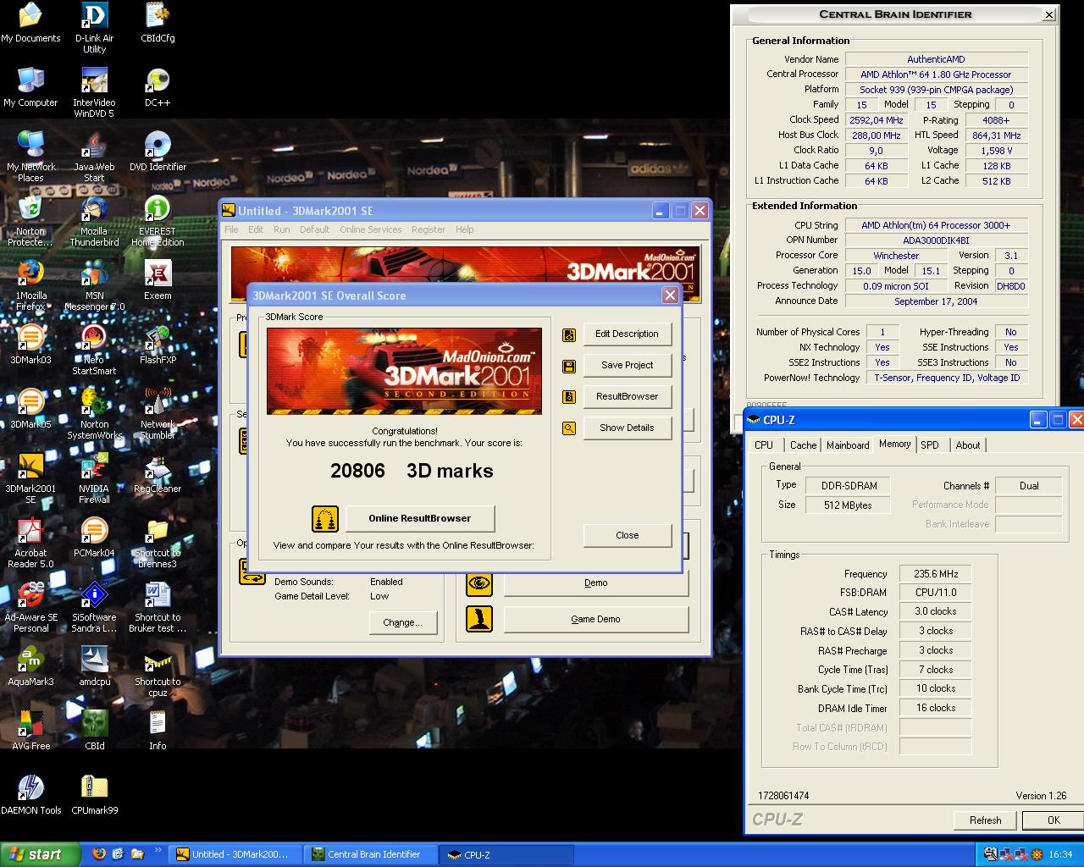Open File menu in 3DMark2001 SE
Screen dimensions: 1084x867
(x=231, y=229)
